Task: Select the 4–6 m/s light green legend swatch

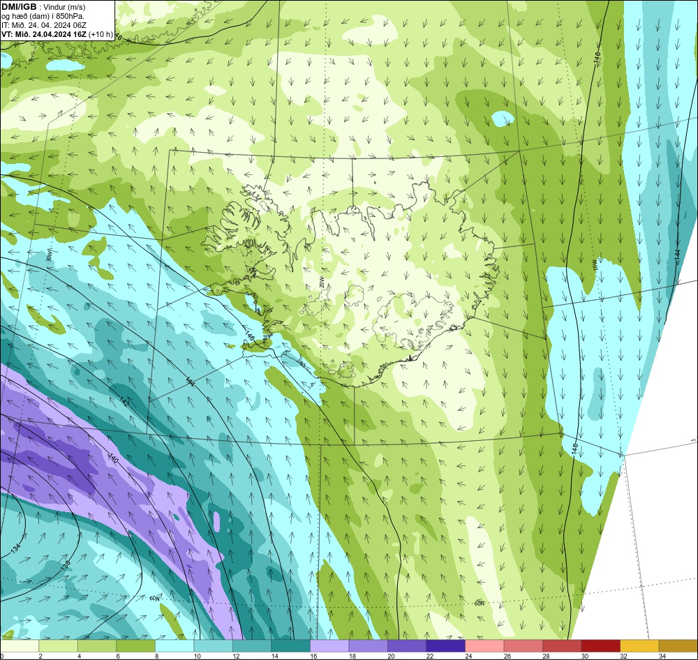Action: coord(97,646)
